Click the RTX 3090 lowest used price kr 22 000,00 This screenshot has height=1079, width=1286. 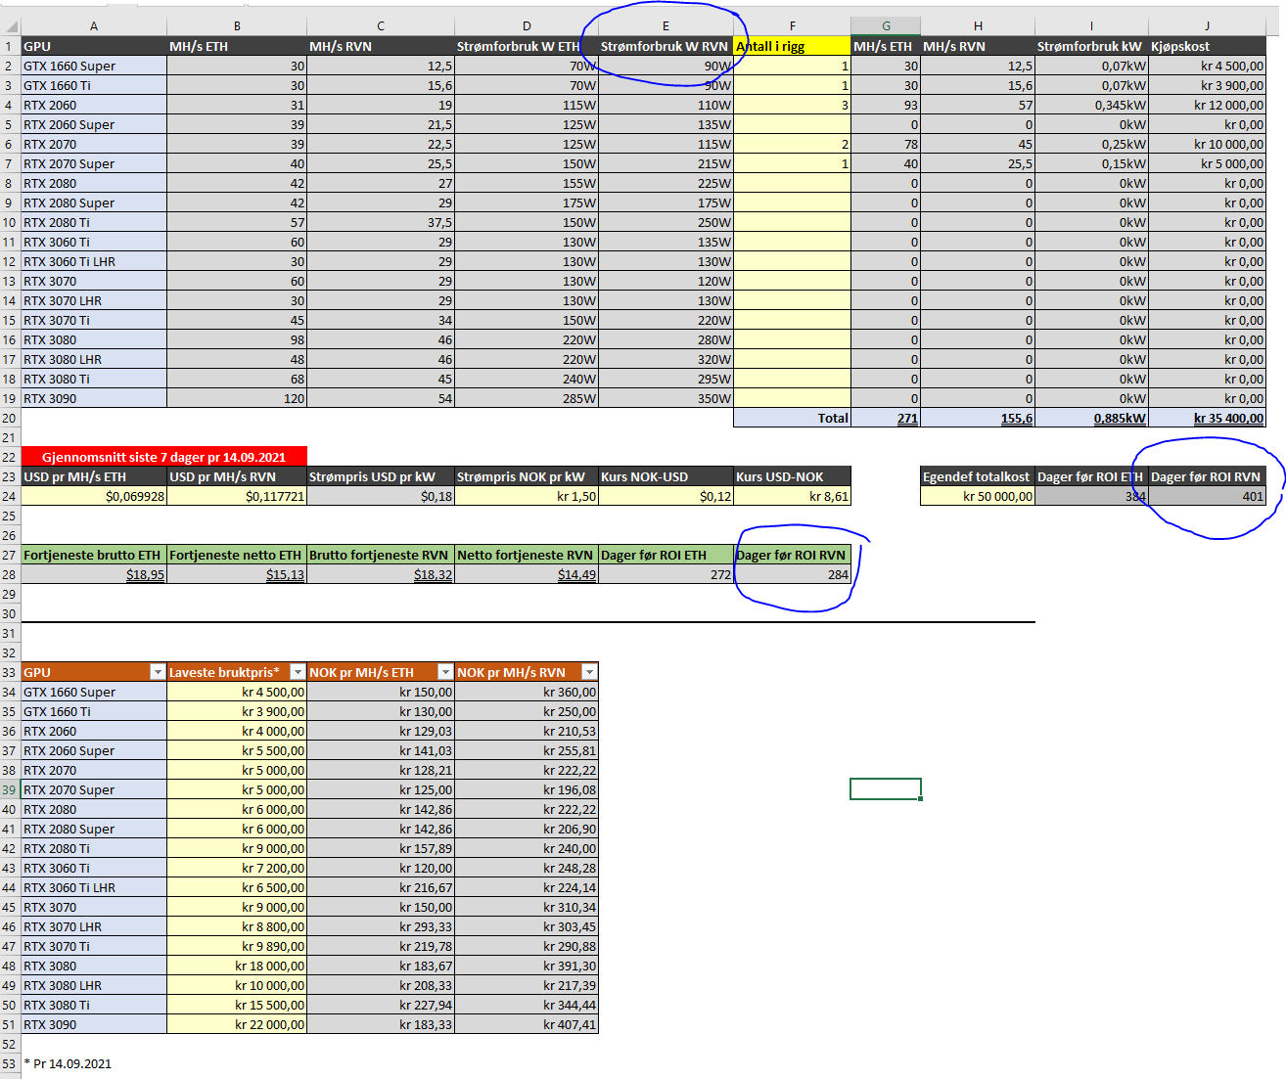pyautogui.click(x=237, y=1024)
